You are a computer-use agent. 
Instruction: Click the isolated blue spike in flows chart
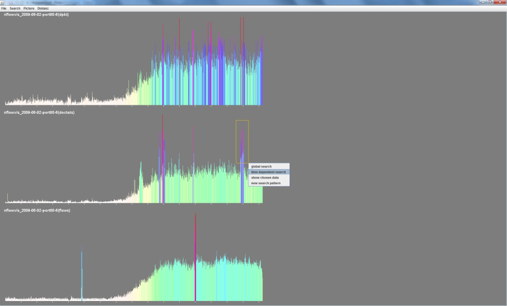tap(82, 276)
